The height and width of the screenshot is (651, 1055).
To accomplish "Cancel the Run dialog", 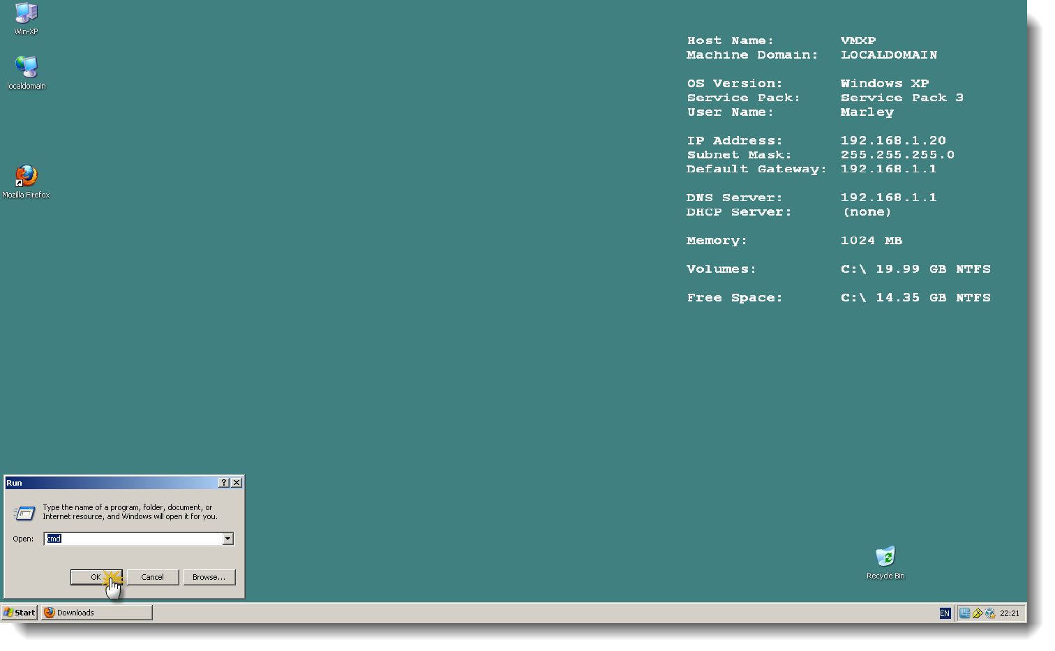I will 153,577.
